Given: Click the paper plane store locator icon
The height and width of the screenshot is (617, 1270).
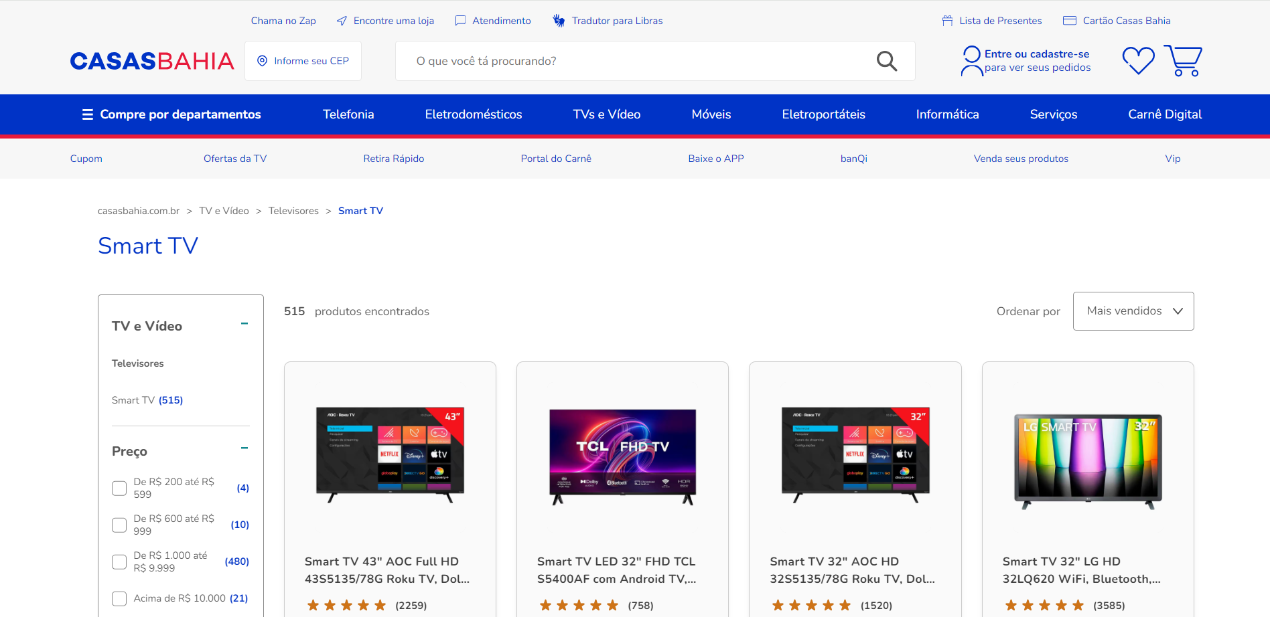Looking at the screenshot, I should (342, 21).
